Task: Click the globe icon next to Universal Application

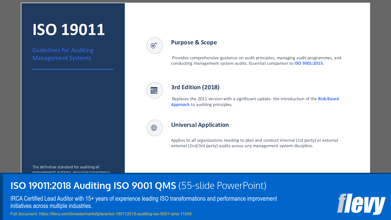Action: [x=154, y=128]
